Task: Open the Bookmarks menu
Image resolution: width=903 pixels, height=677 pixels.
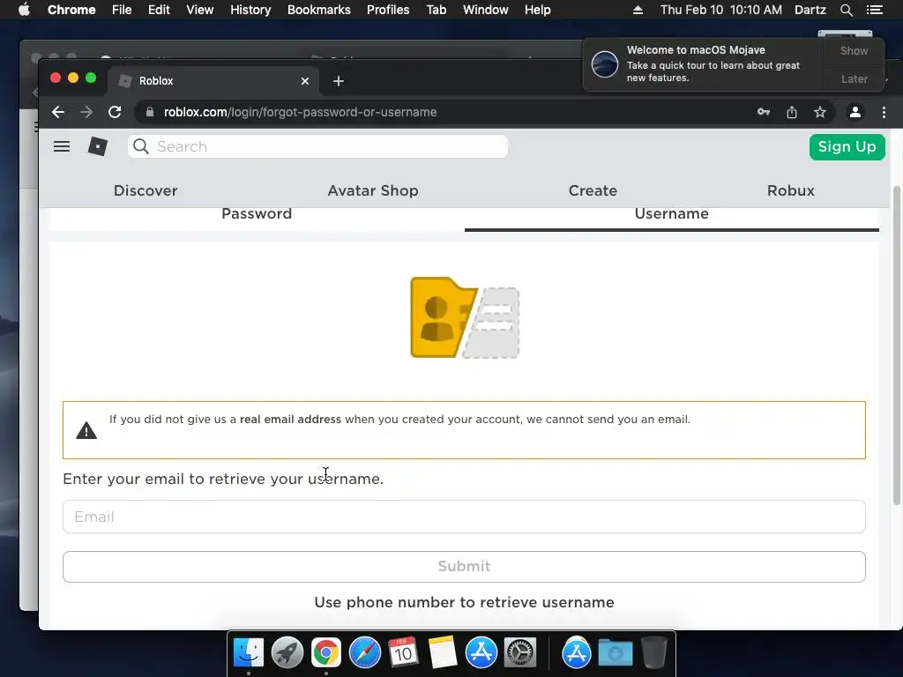Action: pyautogui.click(x=319, y=10)
